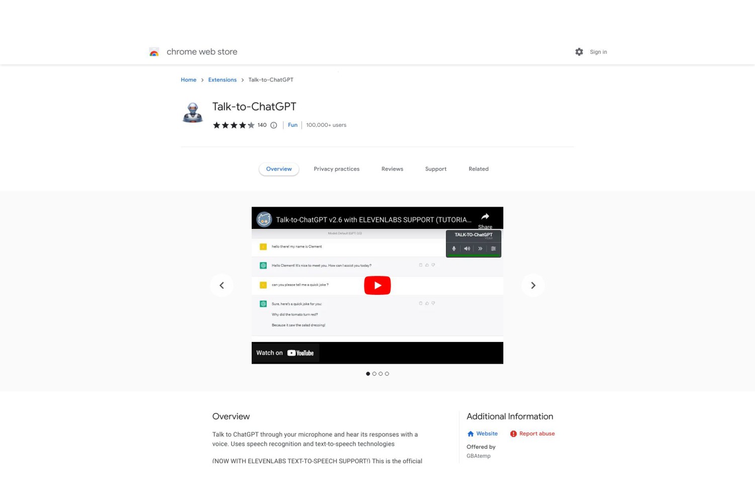The image size is (755, 503).
Task: Click the rating info icon beside 140
Action: click(x=274, y=125)
